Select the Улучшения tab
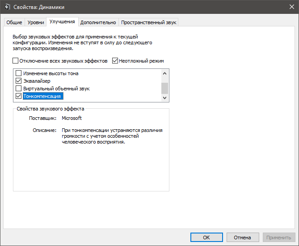The image size is (299, 246). [x=62, y=21]
